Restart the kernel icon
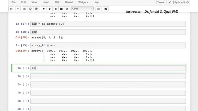Image resolution: width=198 pixels, height=111 pixels. pos(67,9)
